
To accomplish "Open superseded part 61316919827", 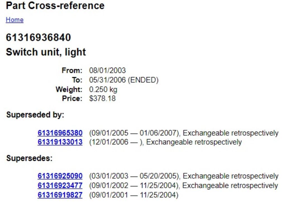I will [x=60, y=195].
